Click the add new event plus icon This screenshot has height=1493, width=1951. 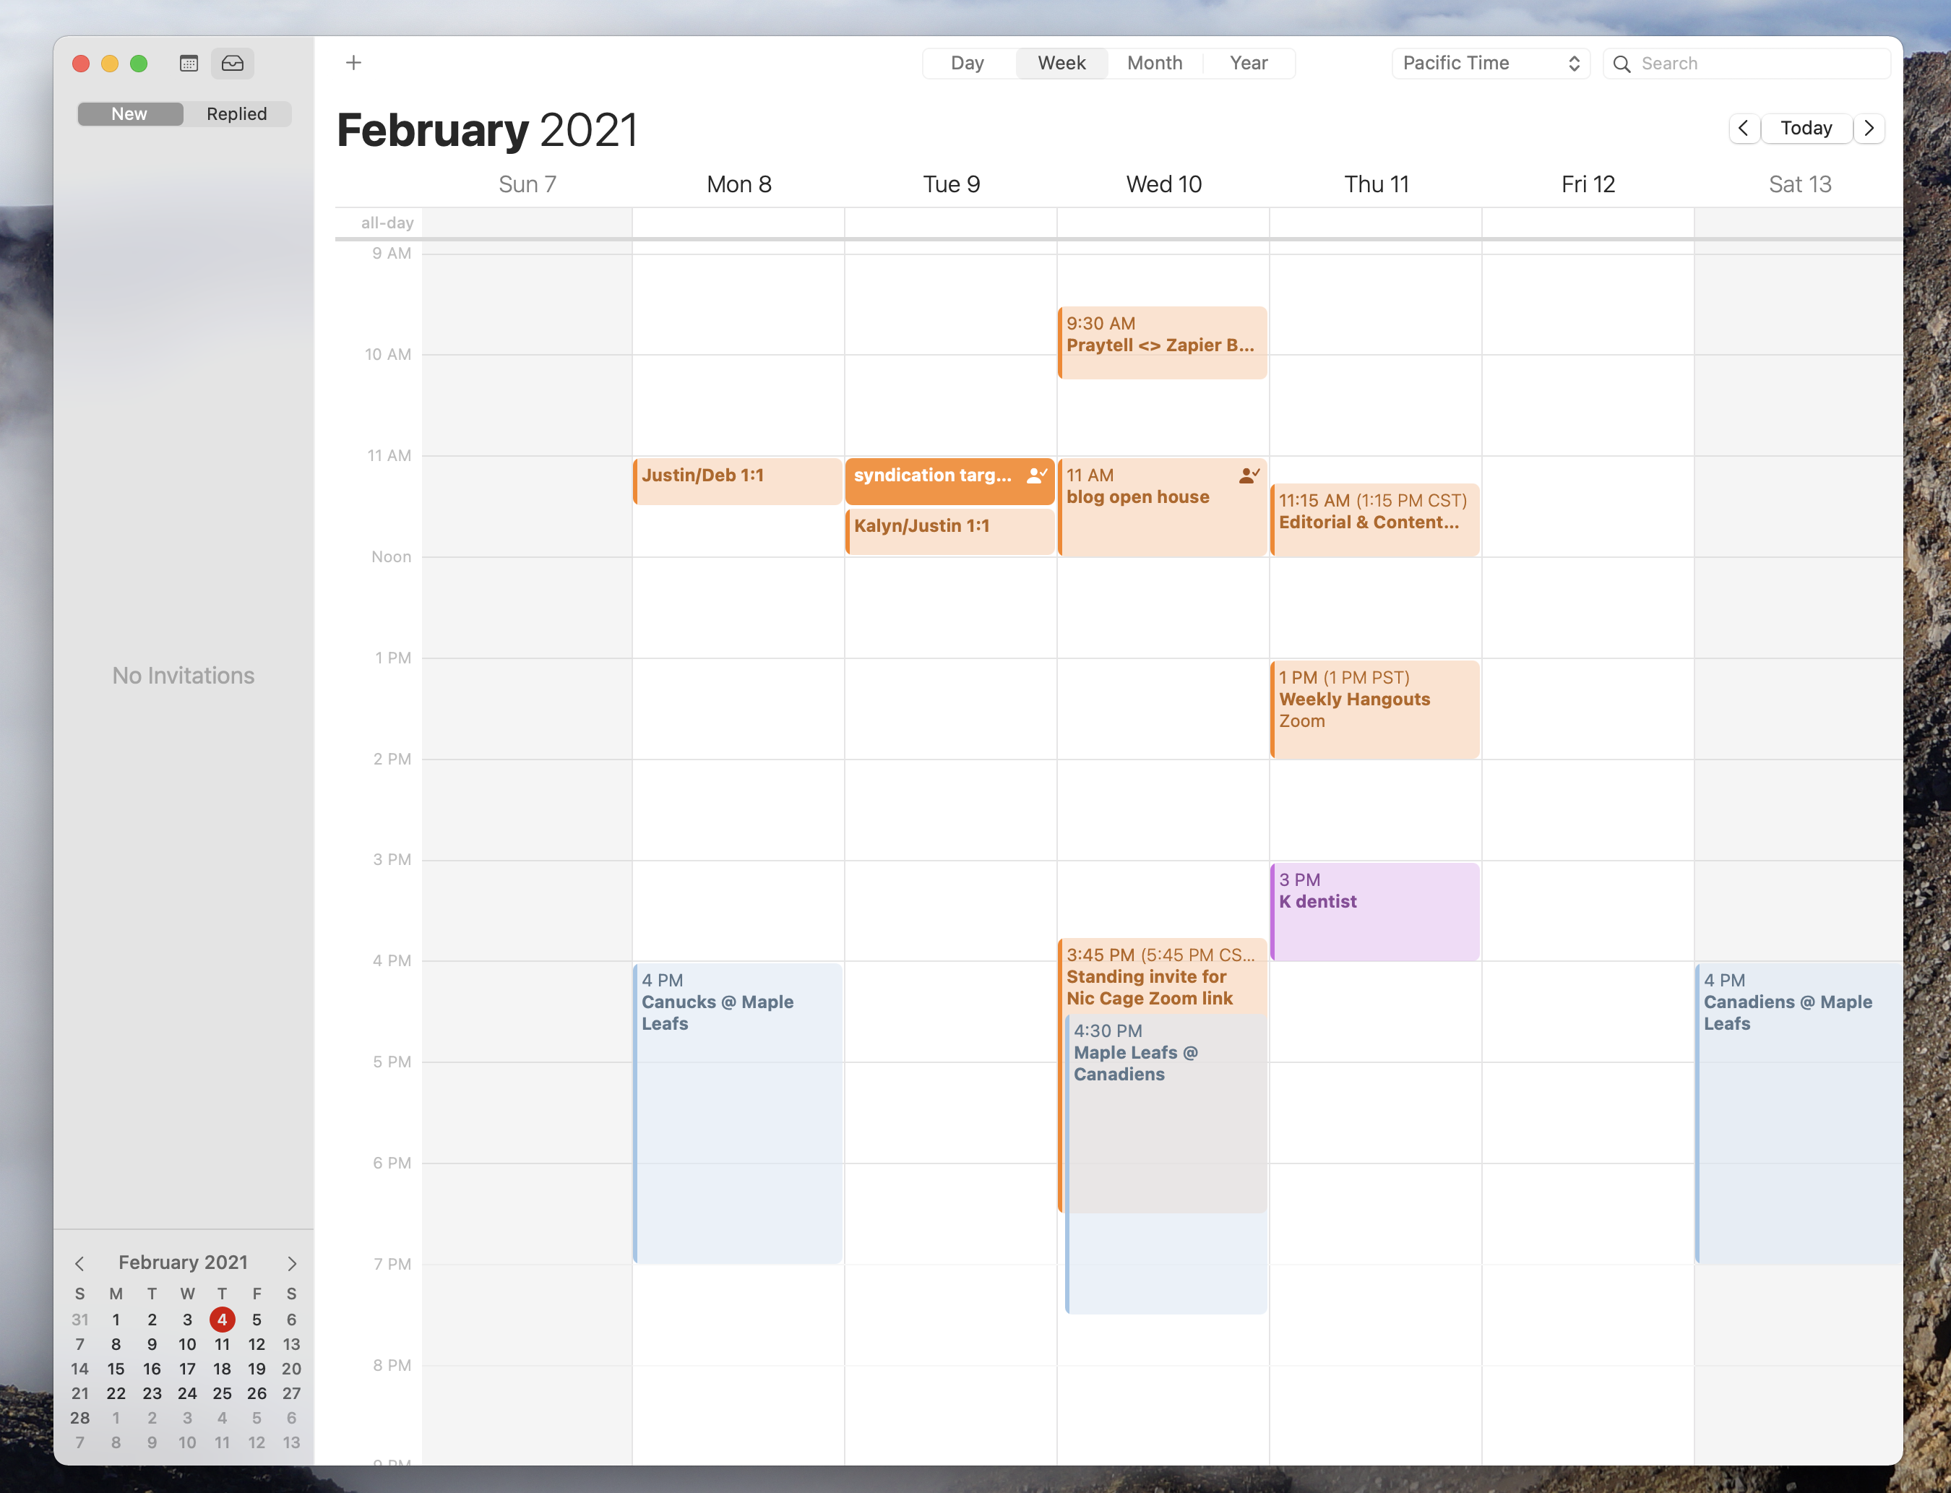click(353, 63)
